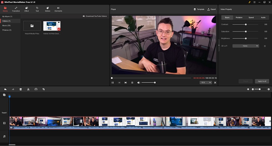This screenshot has width=272, height=146.
Task: Open the 3D LUT dropdown
Action: click(246, 46)
